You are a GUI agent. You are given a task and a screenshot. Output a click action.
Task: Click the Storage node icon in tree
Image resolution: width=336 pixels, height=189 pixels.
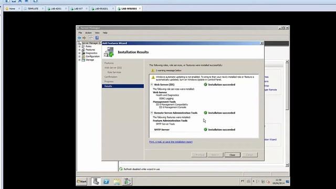pos(83,60)
